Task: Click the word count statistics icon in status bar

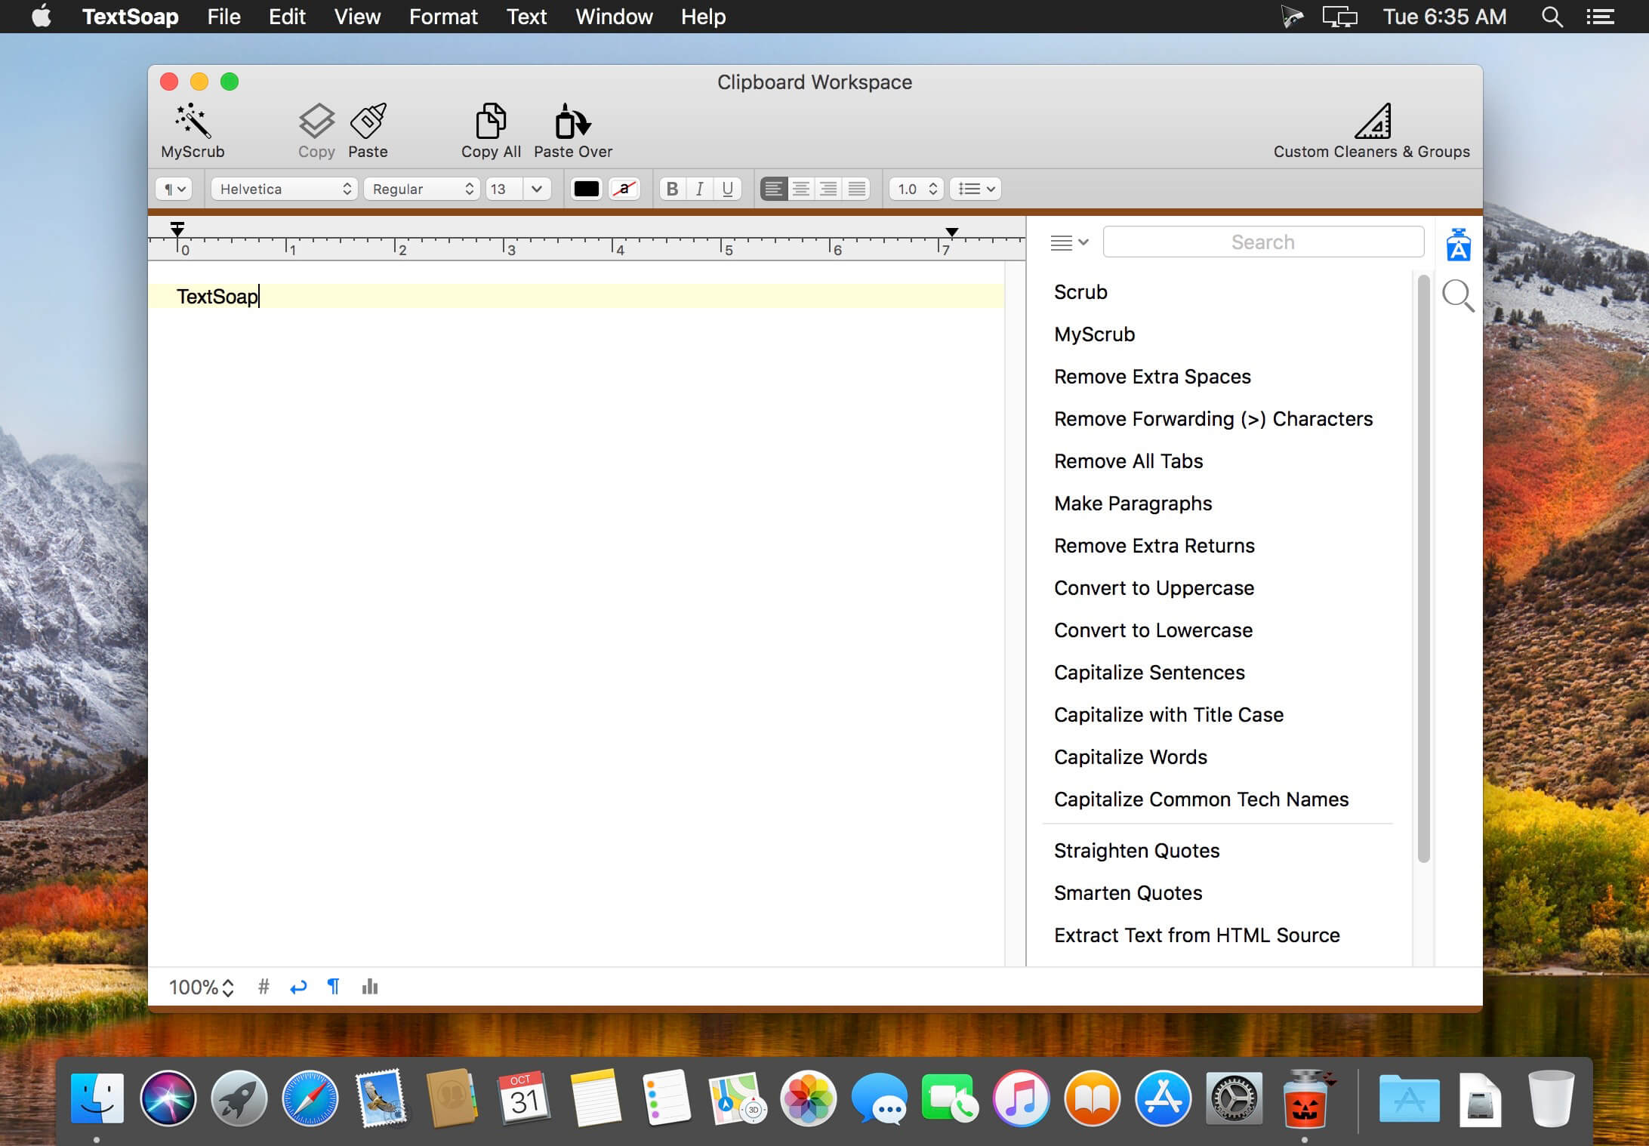Action: click(369, 987)
